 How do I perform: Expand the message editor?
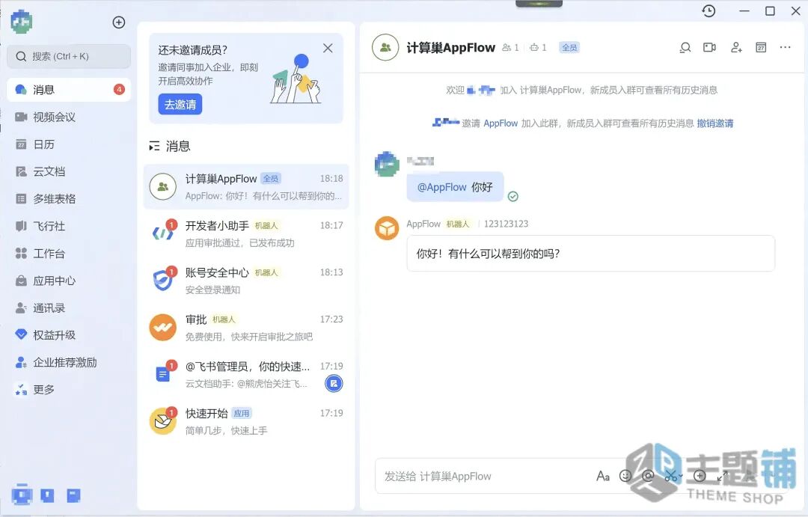click(723, 476)
